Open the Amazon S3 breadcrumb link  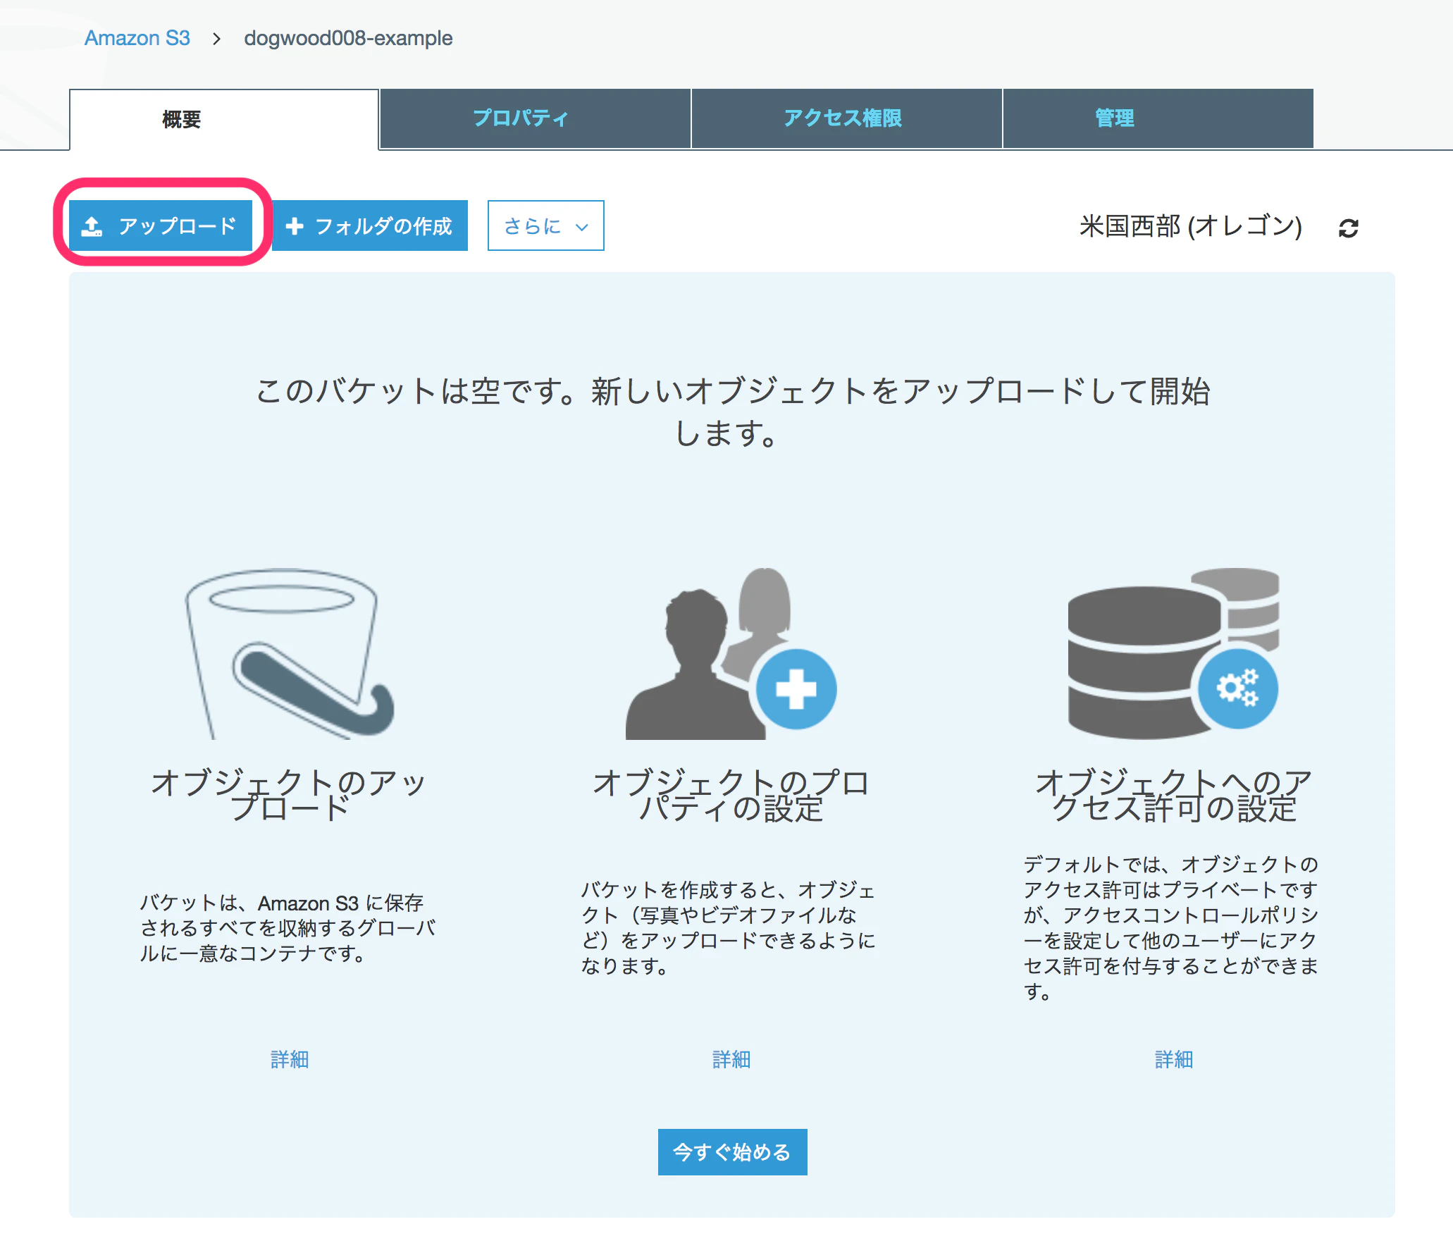(137, 38)
